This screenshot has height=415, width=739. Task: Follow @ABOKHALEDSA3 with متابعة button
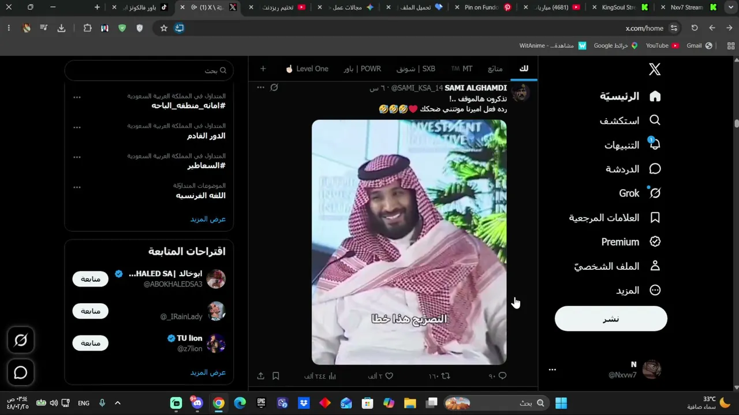click(x=91, y=279)
